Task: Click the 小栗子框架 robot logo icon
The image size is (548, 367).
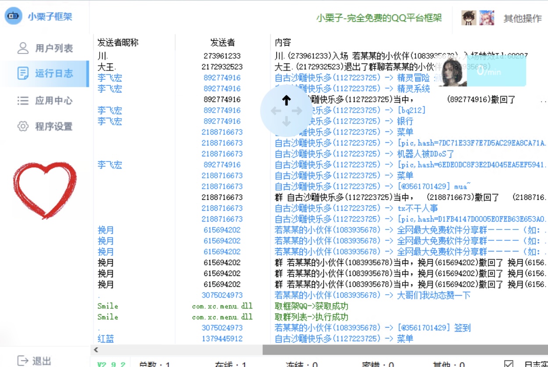Action: (x=14, y=17)
